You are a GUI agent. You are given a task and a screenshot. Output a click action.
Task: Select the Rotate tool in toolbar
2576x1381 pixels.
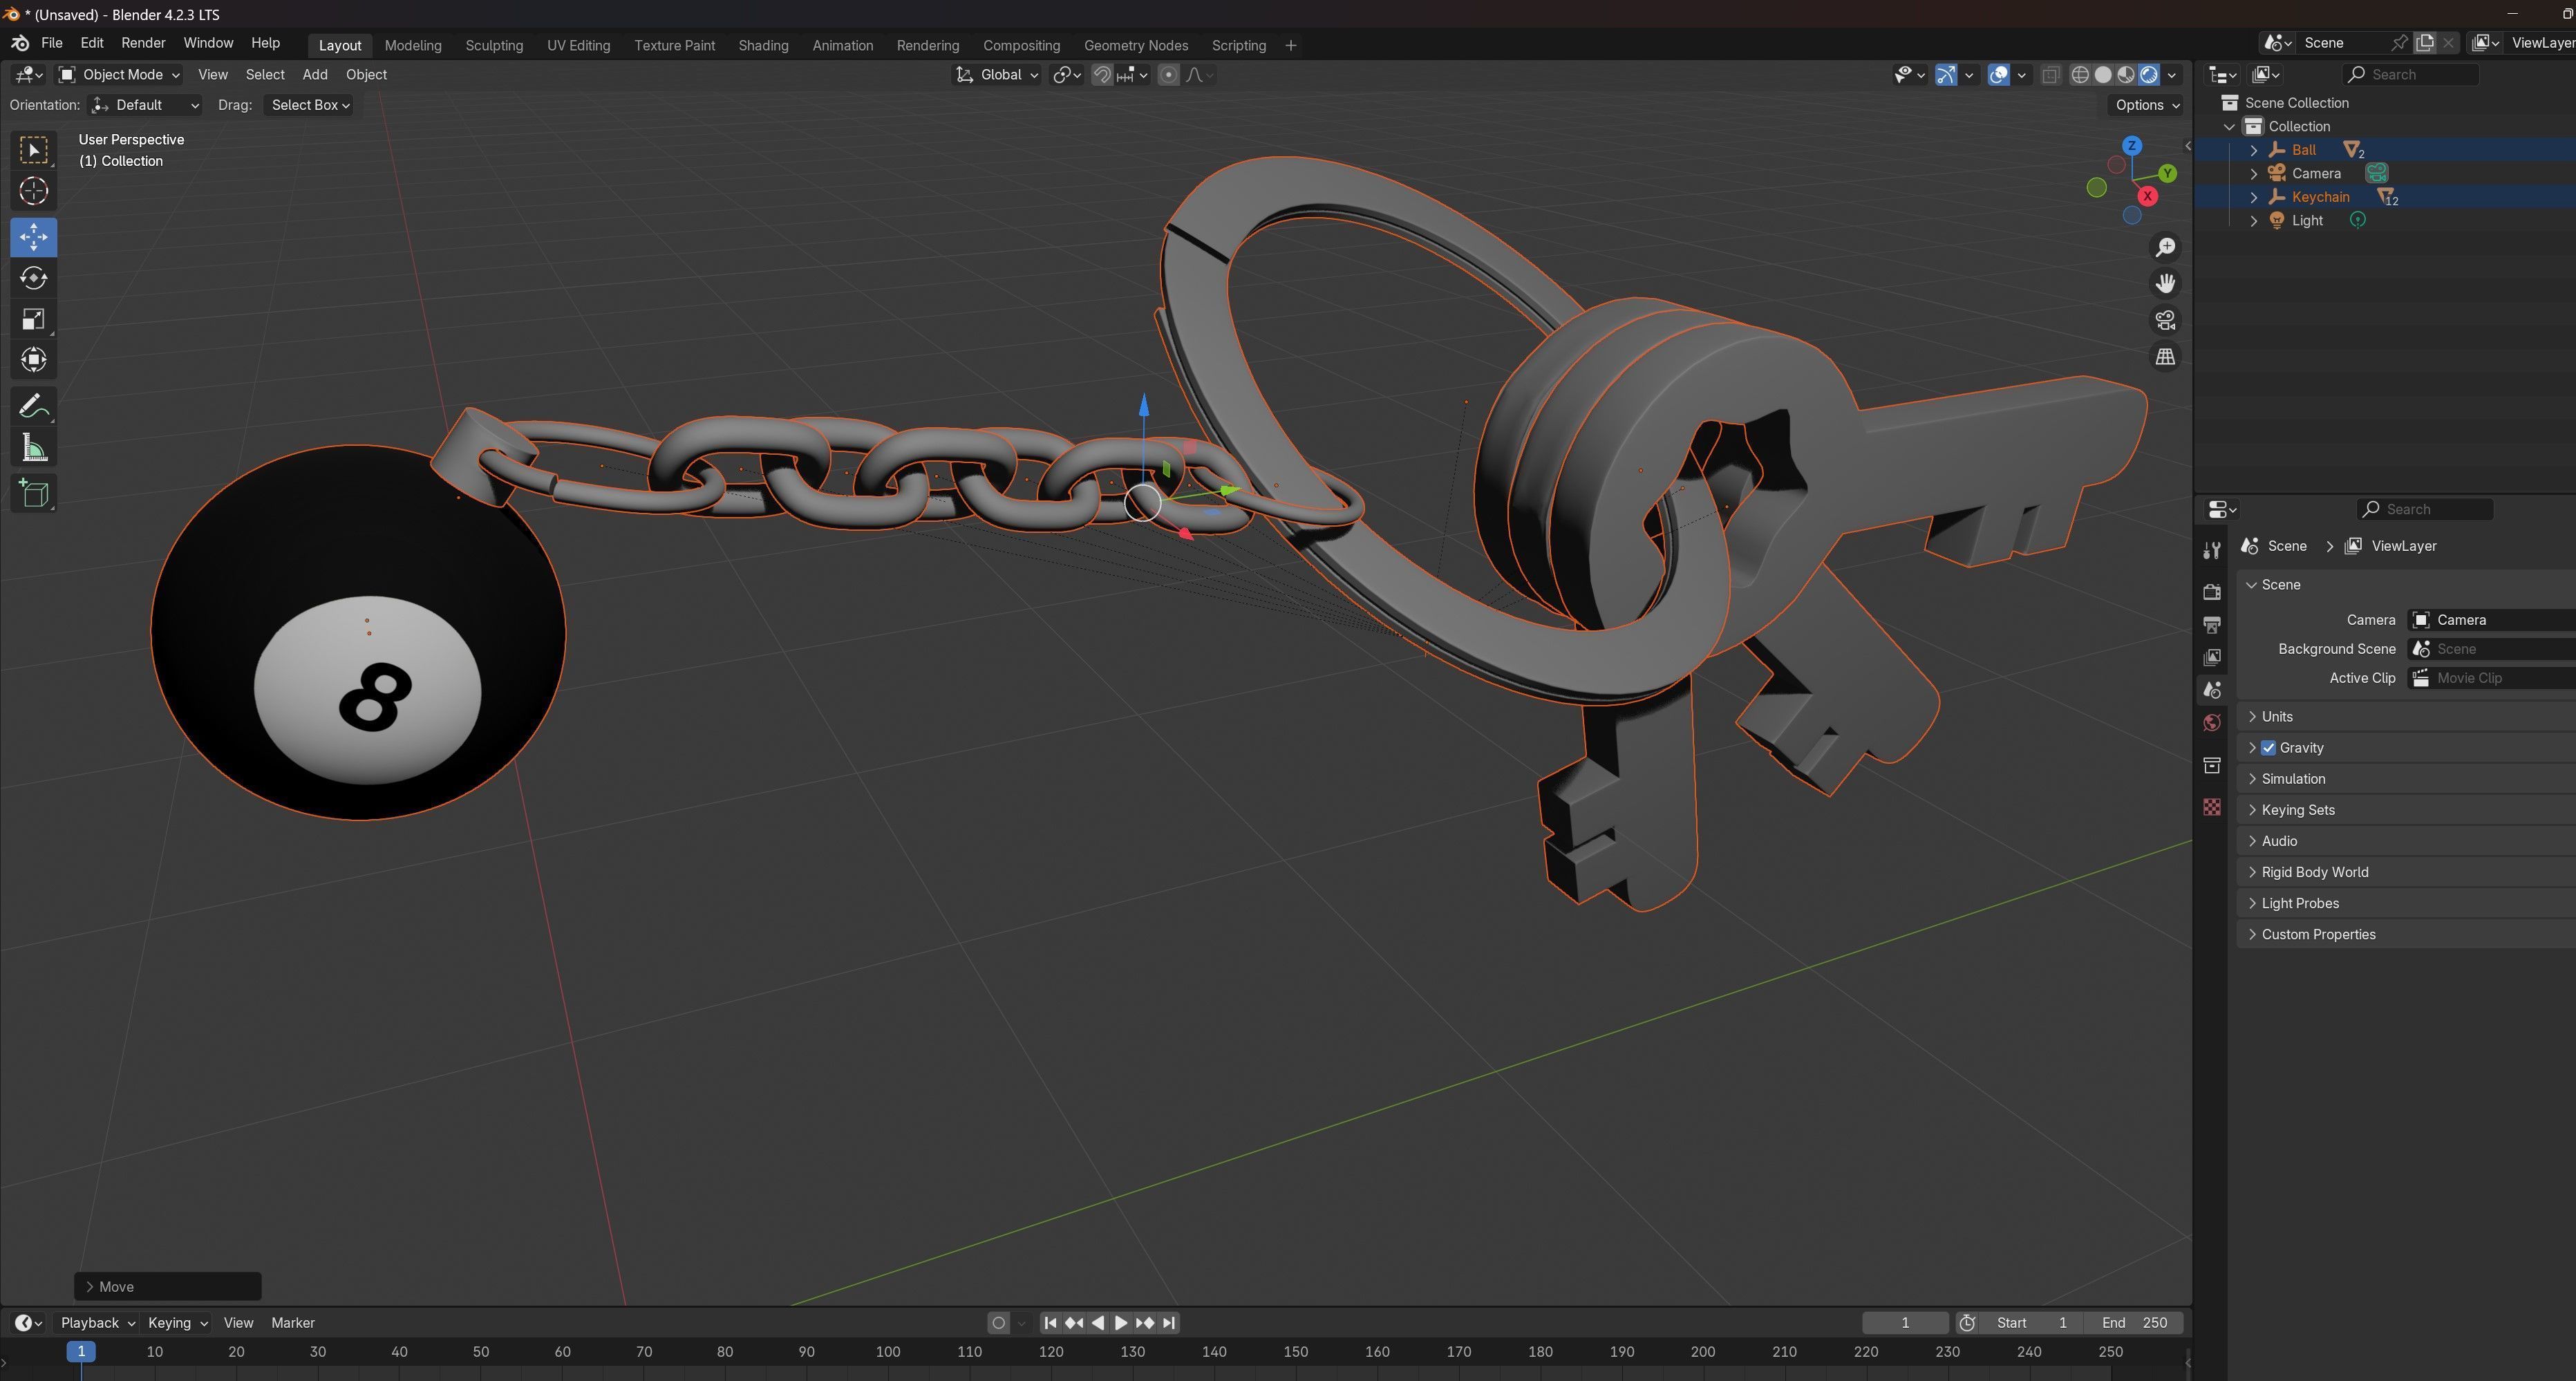coord(33,278)
